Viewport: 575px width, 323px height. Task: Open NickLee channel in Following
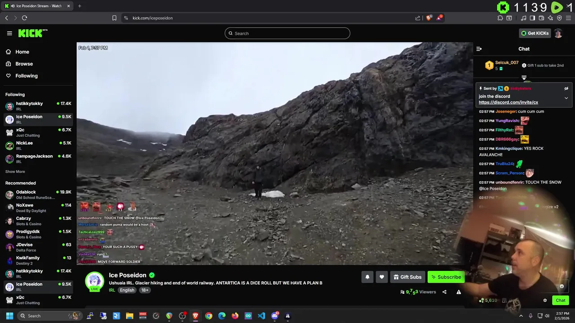[x=38, y=145]
